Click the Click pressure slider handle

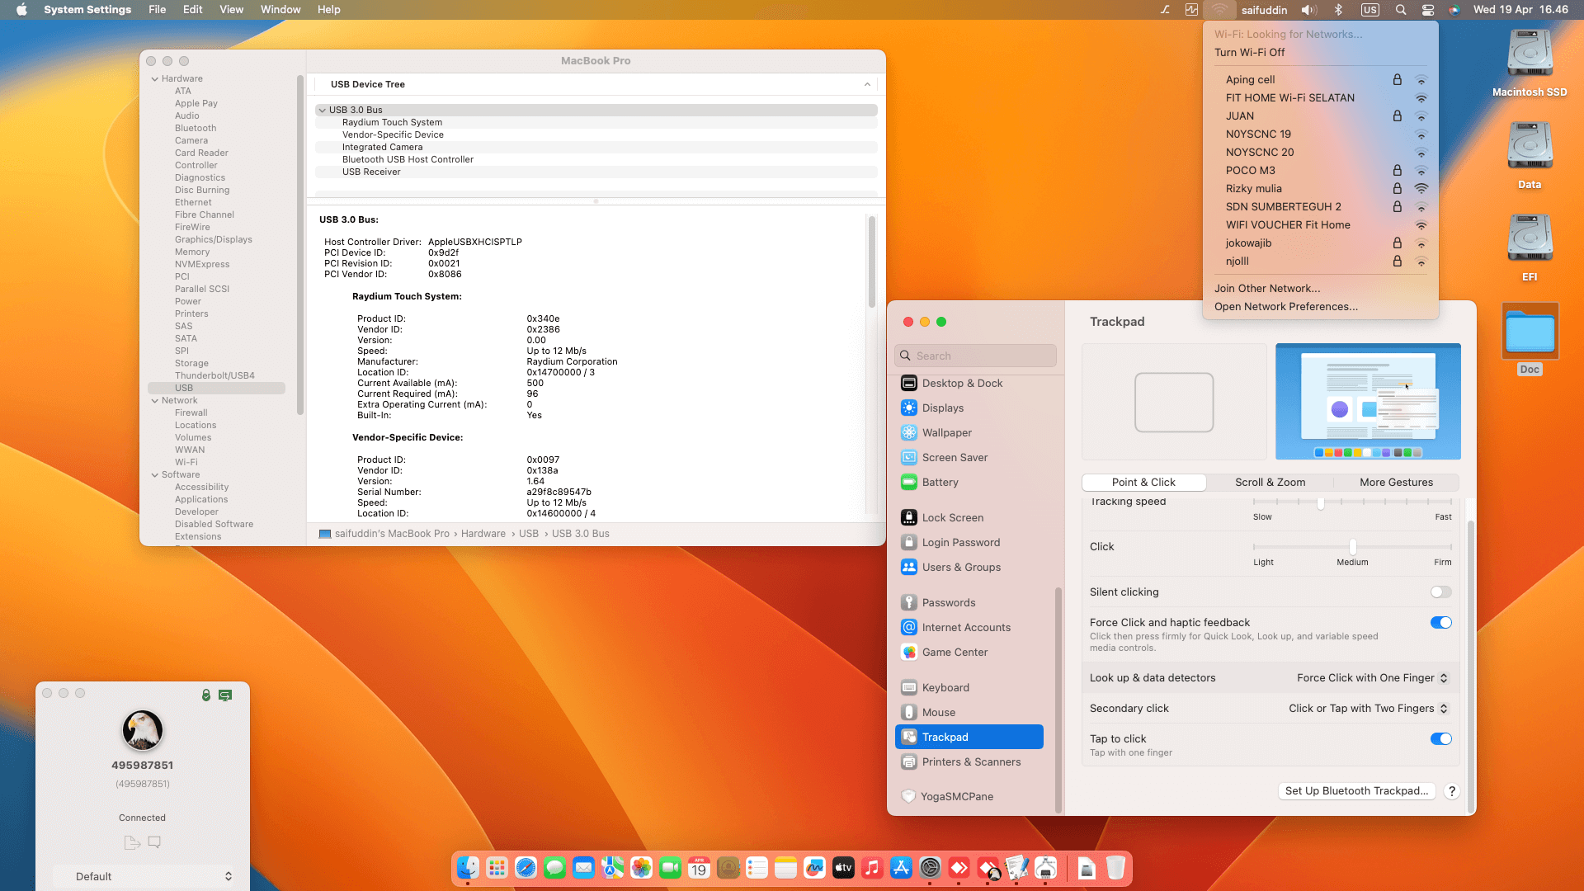[1352, 547]
